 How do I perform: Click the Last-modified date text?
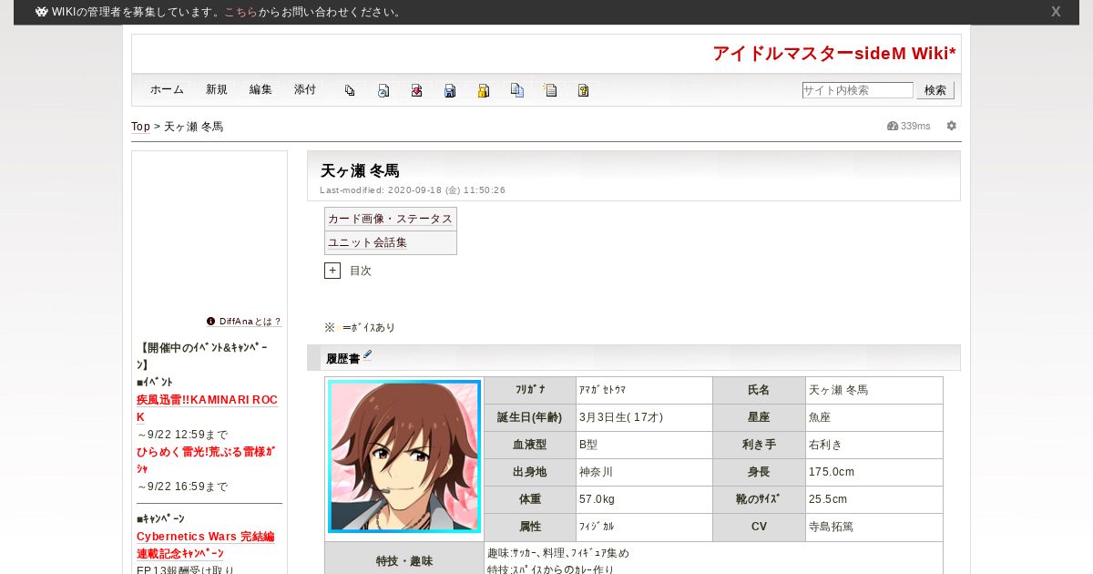click(x=413, y=190)
